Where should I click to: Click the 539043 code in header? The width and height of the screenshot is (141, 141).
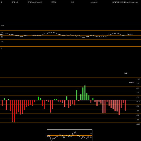[94, 2]
